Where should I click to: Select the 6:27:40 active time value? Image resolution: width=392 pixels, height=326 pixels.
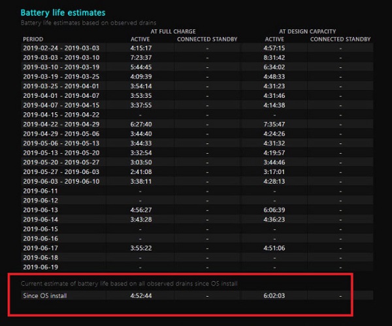141,124
